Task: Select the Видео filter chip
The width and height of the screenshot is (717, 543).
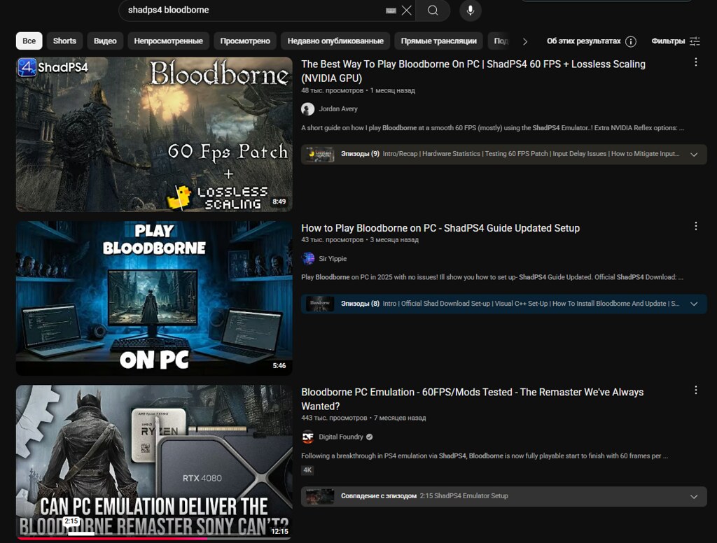Action: (105, 41)
